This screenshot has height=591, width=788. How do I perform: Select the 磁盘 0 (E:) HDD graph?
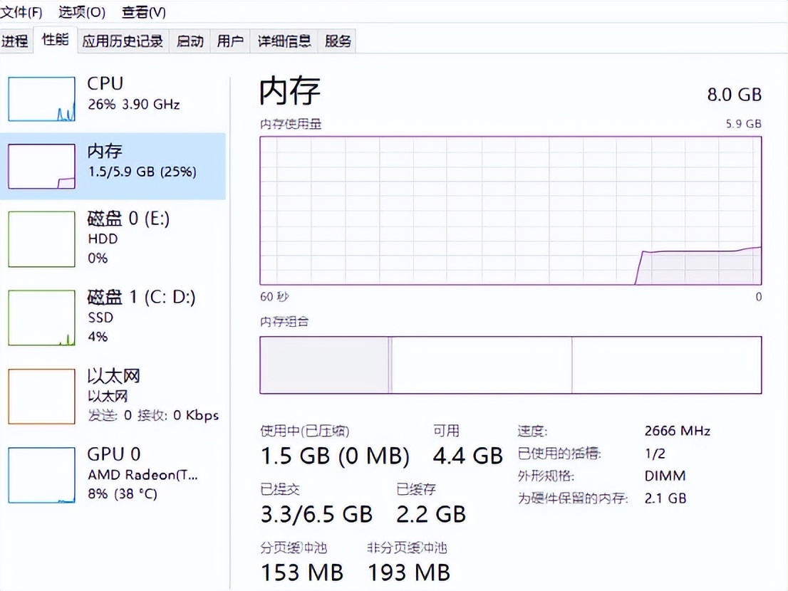click(41, 239)
